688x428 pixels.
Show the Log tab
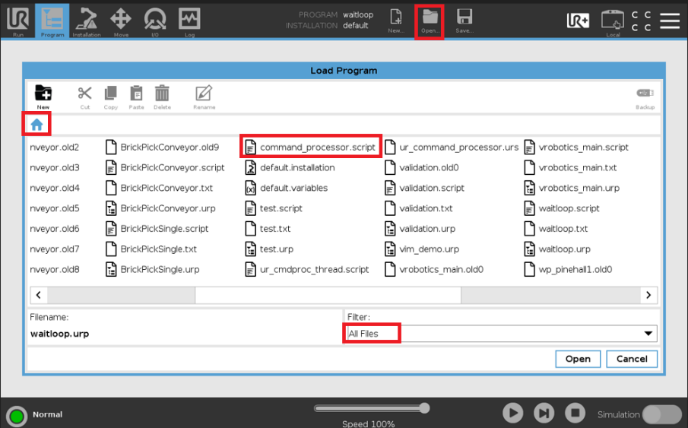[x=189, y=21]
